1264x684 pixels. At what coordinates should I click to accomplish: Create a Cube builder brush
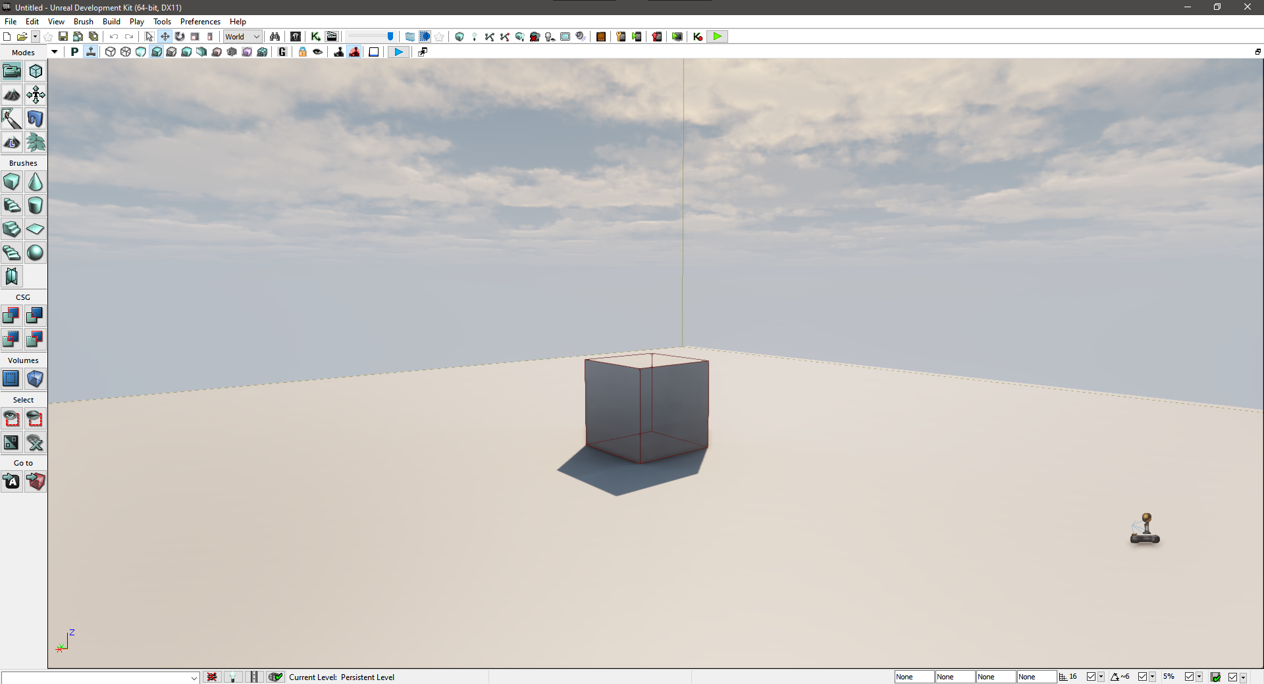(12, 182)
